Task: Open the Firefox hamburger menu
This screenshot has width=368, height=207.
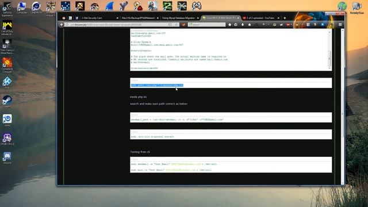Action: point(340,24)
